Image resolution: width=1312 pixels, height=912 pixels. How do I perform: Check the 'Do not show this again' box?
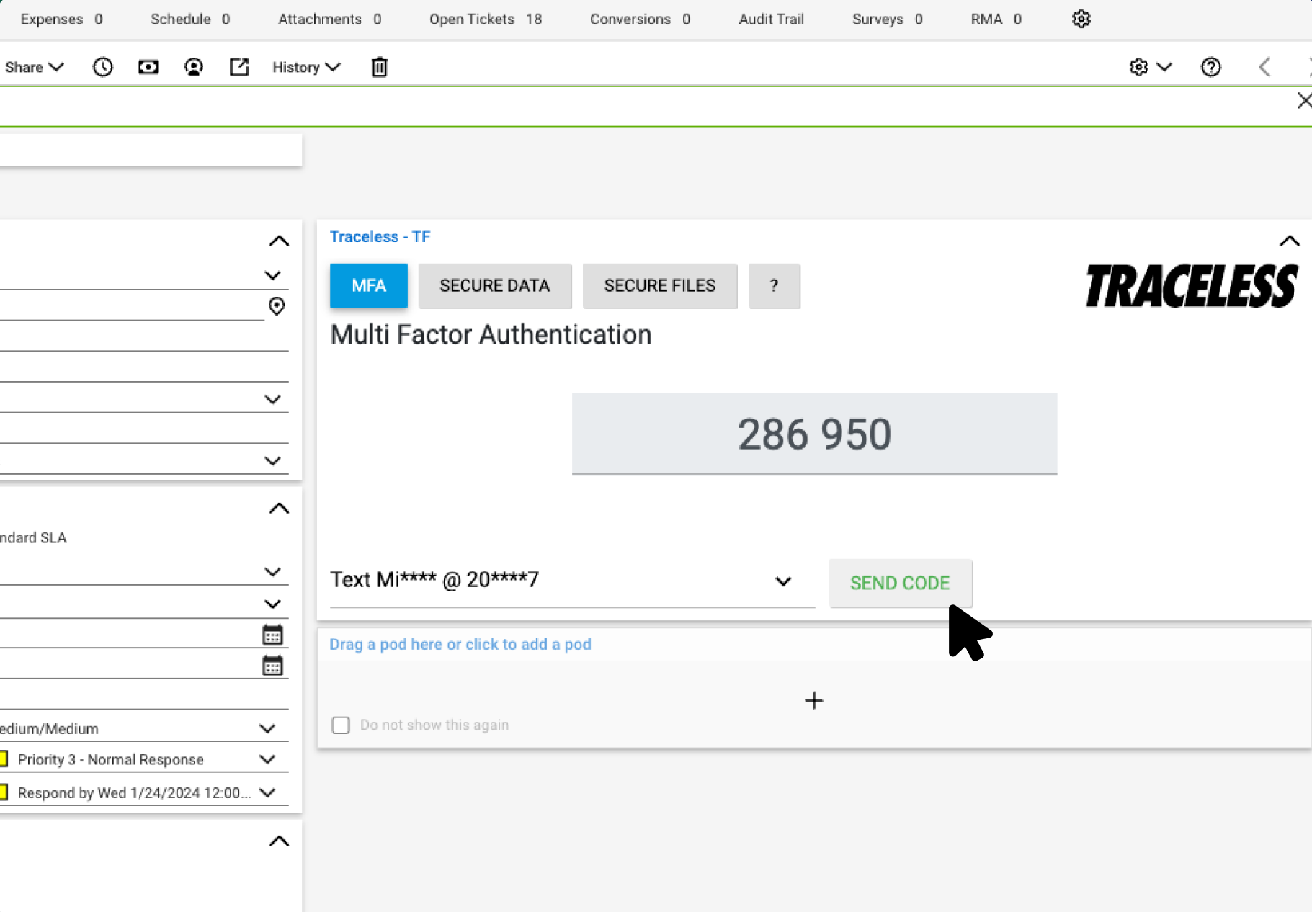(341, 725)
